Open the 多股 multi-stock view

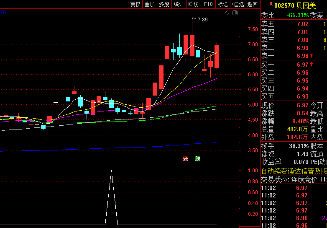click(x=164, y=4)
